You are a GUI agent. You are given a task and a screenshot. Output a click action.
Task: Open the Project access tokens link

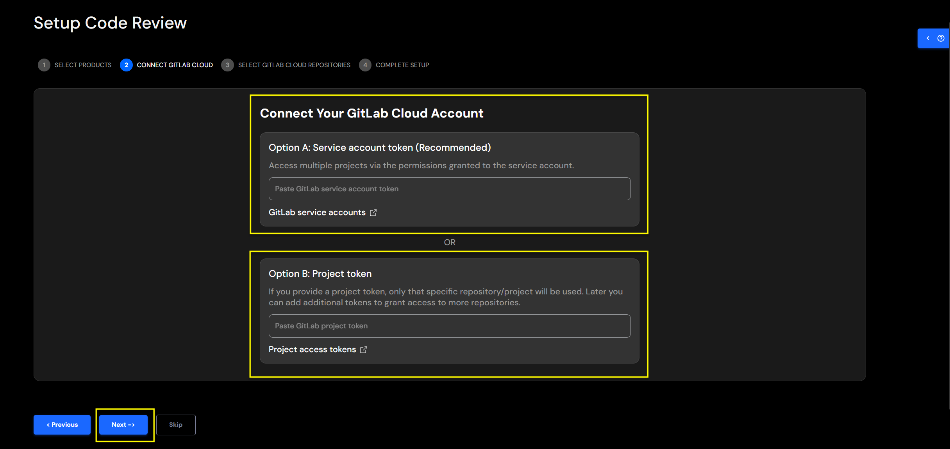tap(312, 349)
